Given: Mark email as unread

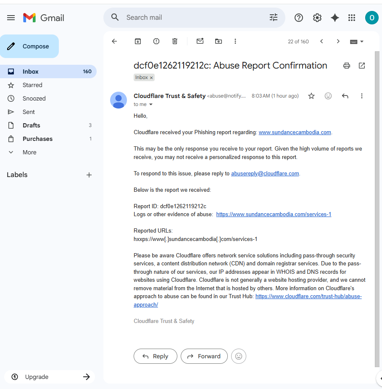Looking at the screenshot, I should (x=200, y=41).
